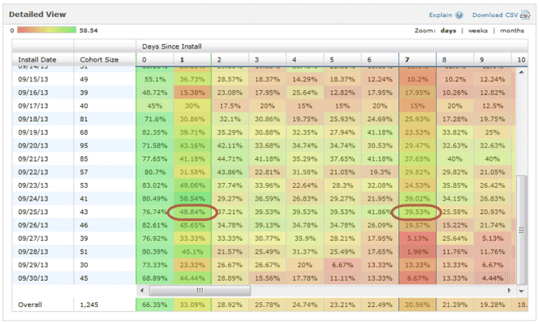539x324 pixels.
Task: Click the day 7 column header
Action: [x=417, y=59]
